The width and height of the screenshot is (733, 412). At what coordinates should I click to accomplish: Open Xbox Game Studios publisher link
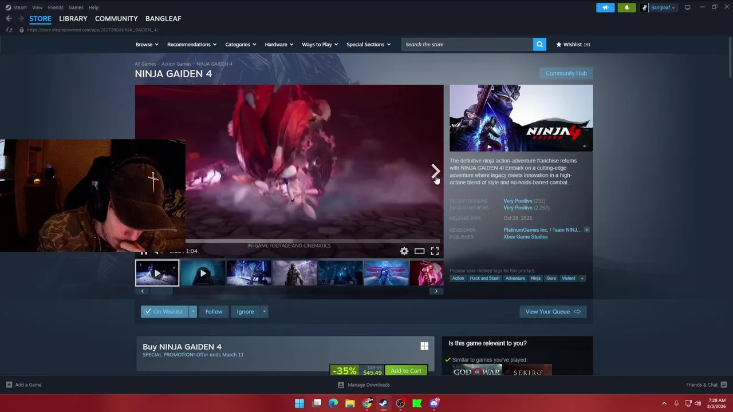pyautogui.click(x=526, y=237)
